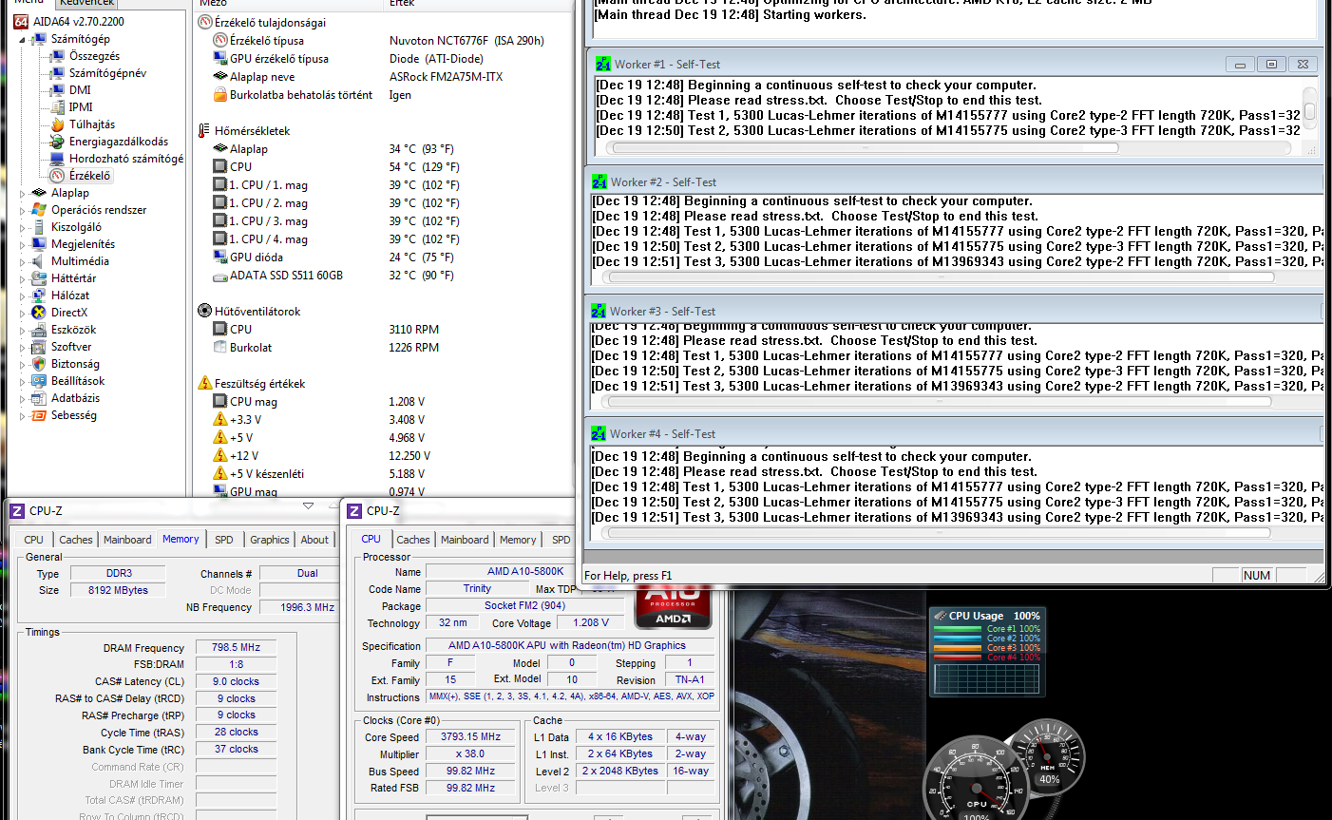Expand the Alaplap tree node
1332x820 pixels.
coord(23,193)
